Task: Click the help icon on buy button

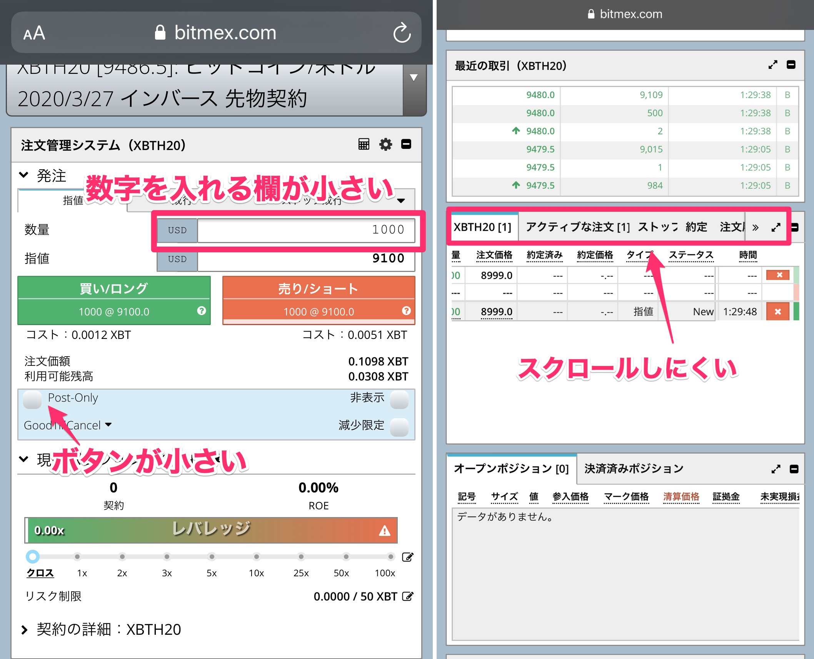Action: pyautogui.click(x=201, y=311)
